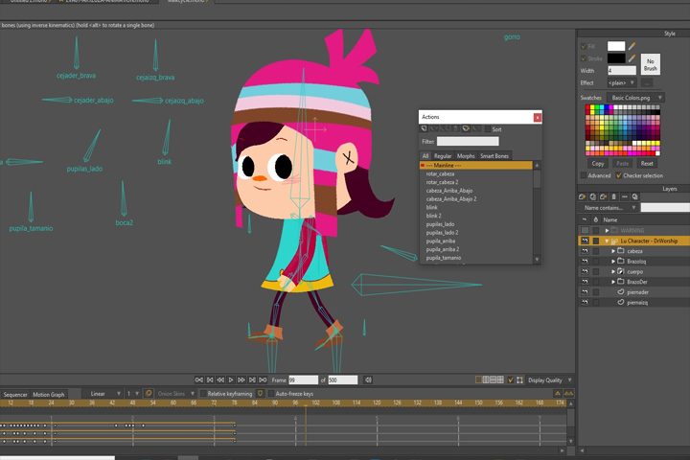Click the duplicate layer icon in Layers panel
This screenshot has width=690, height=460.
(593, 196)
